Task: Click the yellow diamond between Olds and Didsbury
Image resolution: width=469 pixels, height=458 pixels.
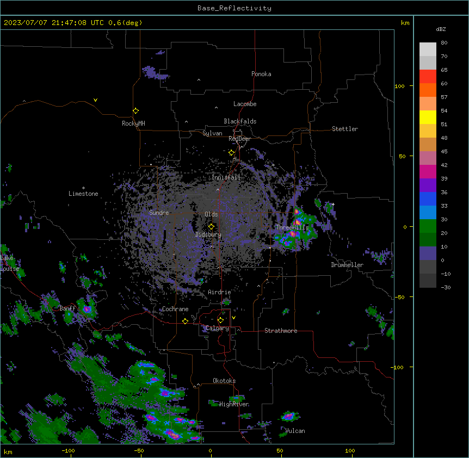Action: 211,227
